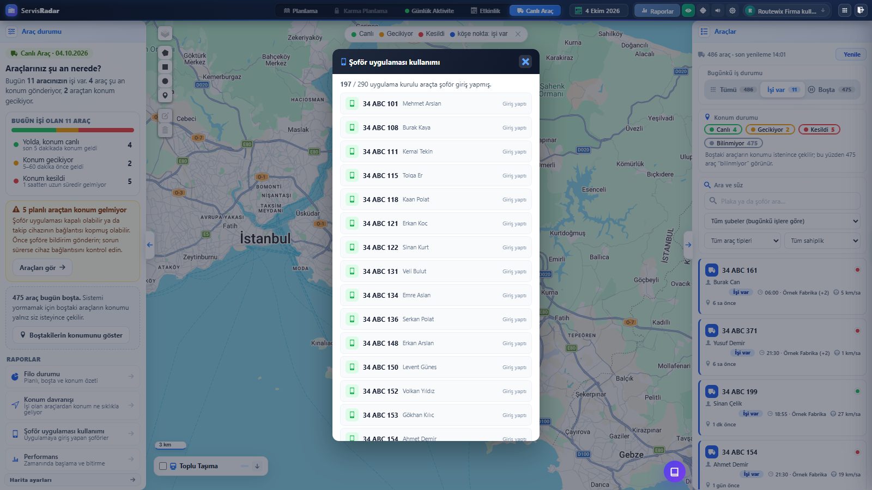The width and height of the screenshot is (872, 490).
Task: Click the eye visibility icon in top bar
Action: 688,10
